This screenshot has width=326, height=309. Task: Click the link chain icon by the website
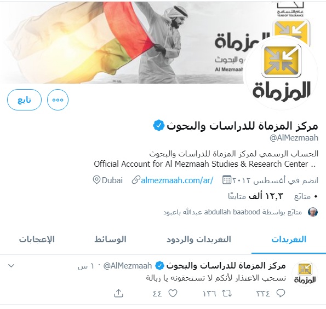[136, 180]
